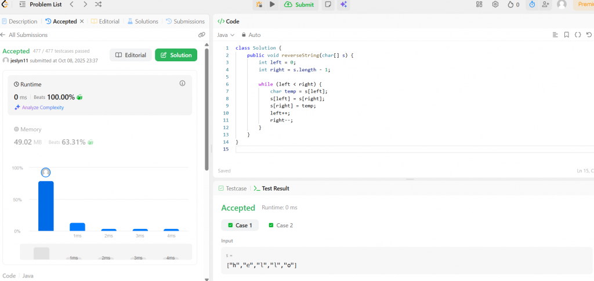Select the Code panel tab

(228, 21)
